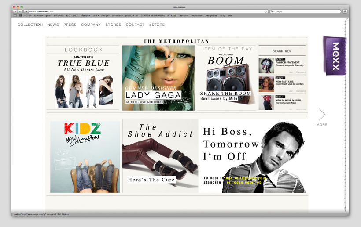The width and height of the screenshot is (361, 227).
Task: Click Here's The Cure caption
Action: pyautogui.click(x=151, y=180)
